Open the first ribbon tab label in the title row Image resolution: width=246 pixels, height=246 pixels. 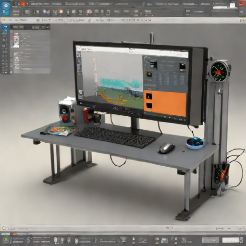coord(39,4)
